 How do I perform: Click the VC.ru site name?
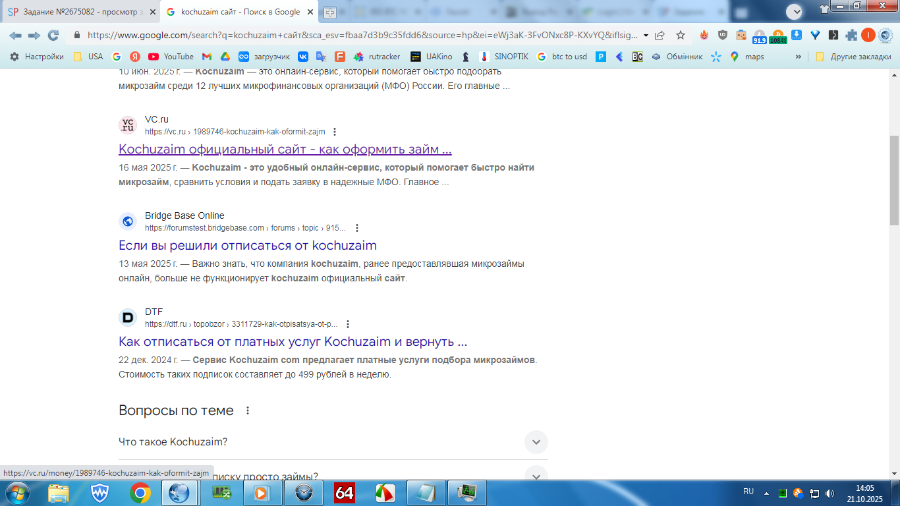click(x=157, y=119)
